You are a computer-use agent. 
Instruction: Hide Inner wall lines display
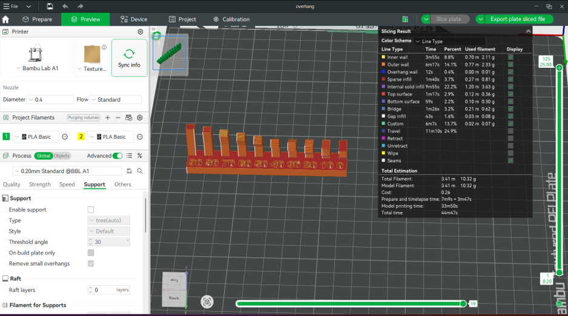click(x=510, y=57)
